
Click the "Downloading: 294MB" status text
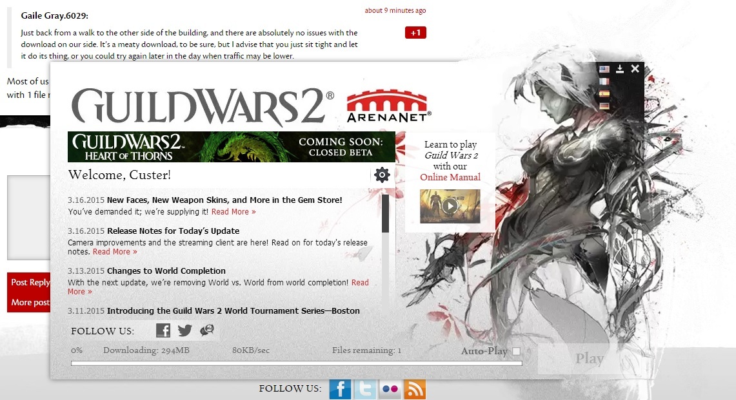tap(146, 350)
